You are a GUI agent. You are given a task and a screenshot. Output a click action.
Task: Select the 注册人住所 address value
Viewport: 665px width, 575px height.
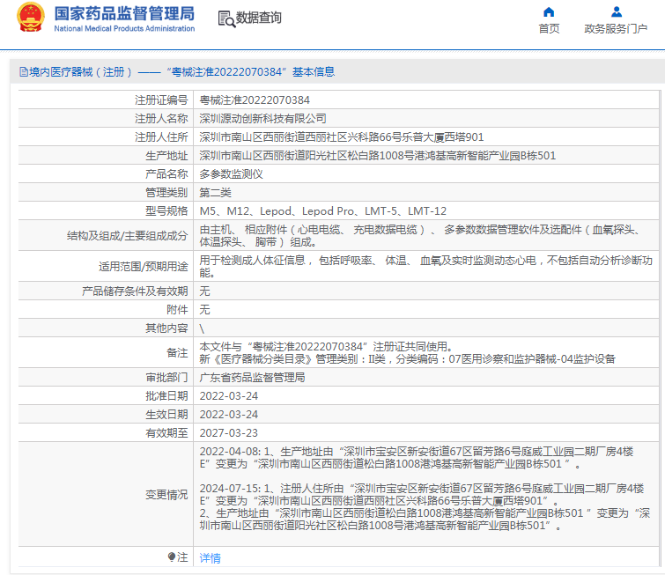coord(342,137)
